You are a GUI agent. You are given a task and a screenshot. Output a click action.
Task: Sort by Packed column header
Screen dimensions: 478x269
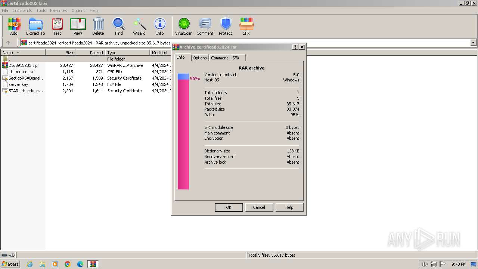coord(90,53)
